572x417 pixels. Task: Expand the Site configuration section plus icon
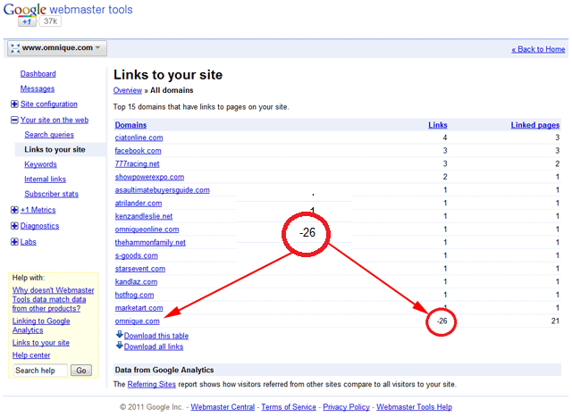tap(14, 104)
